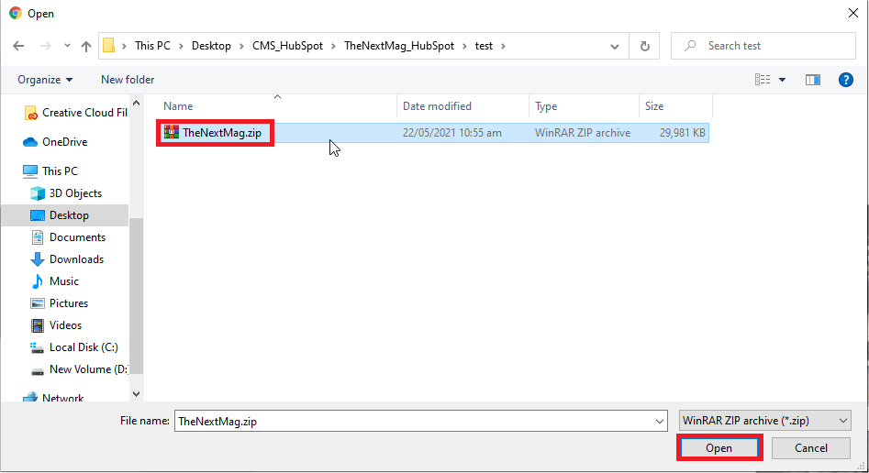This screenshot has height=473, width=869.
Task: Toggle the preview pane icon
Action: (812, 80)
